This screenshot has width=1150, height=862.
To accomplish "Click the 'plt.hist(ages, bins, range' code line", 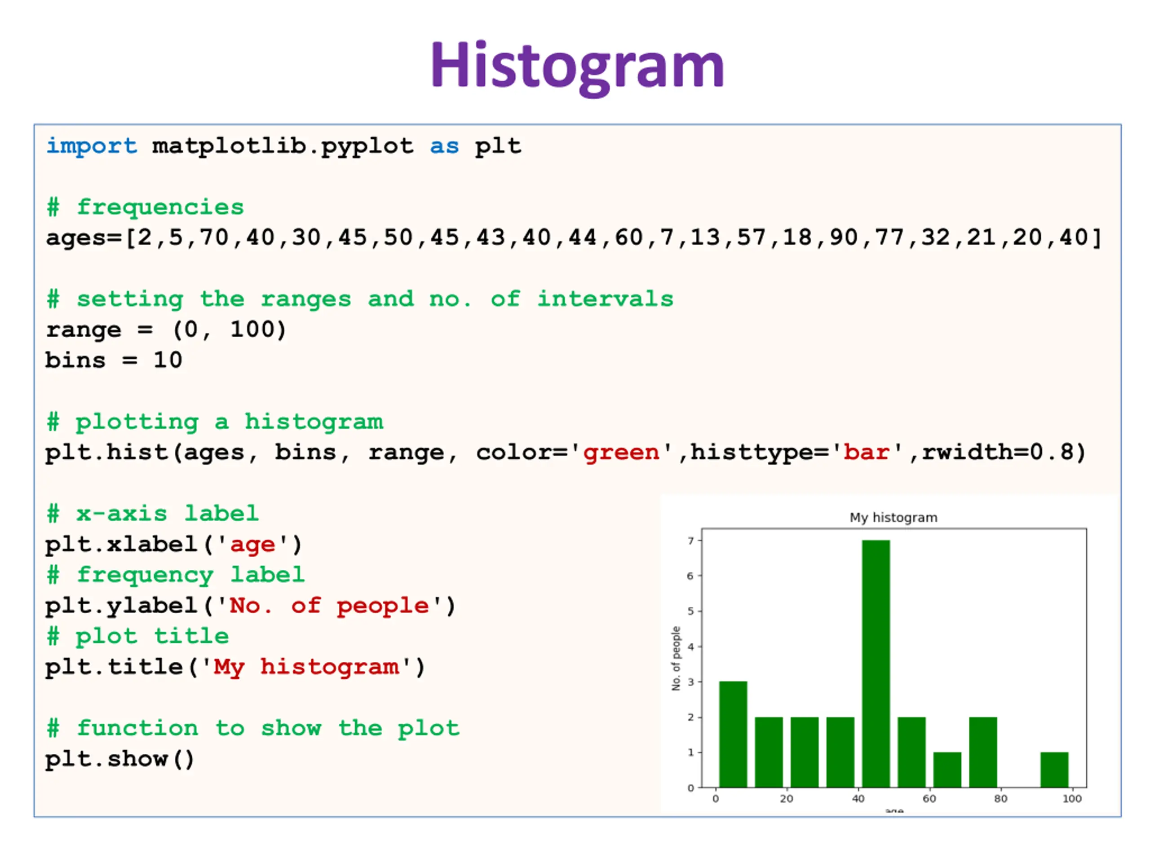I will [566, 453].
